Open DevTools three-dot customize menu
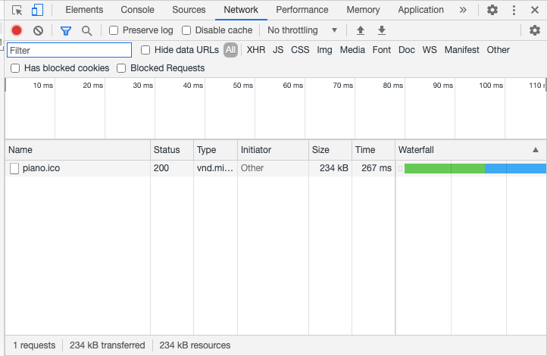 tap(514, 10)
